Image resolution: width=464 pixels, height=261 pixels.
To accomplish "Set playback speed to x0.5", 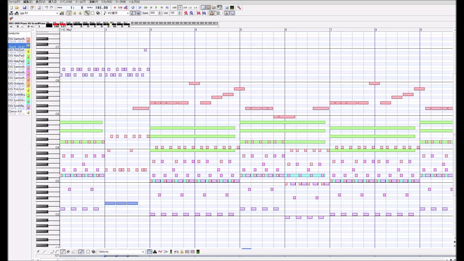I will pyautogui.click(x=174, y=7).
